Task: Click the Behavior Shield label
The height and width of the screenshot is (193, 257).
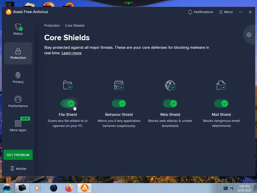Action: (119, 115)
